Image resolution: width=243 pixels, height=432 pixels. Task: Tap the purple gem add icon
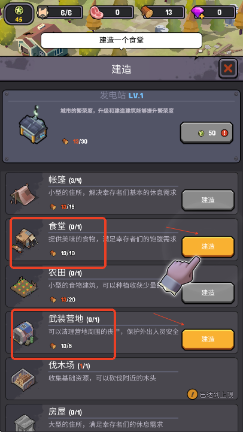[198, 13]
